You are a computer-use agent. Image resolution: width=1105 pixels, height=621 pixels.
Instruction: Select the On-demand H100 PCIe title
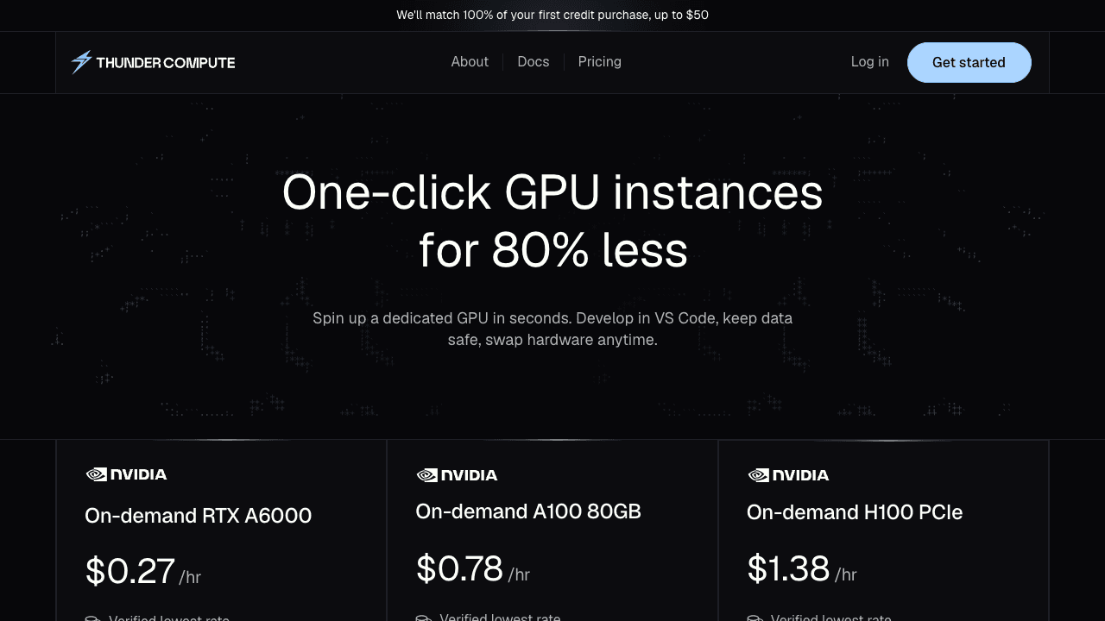tap(855, 512)
